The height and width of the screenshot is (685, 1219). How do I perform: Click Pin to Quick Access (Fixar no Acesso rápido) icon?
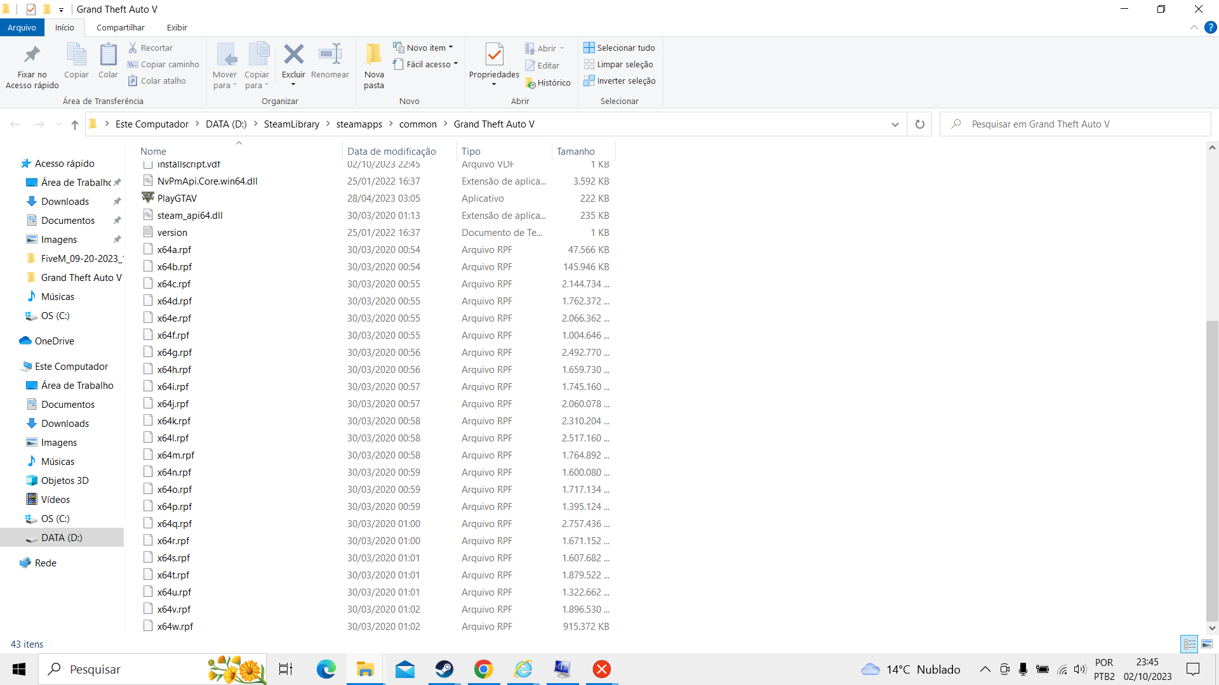(x=32, y=55)
